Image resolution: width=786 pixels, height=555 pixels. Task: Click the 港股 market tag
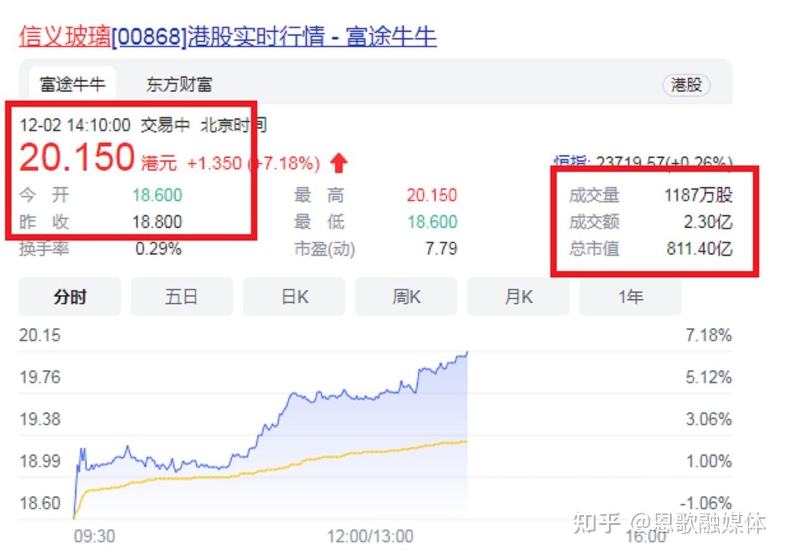click(x=687, y=85)
